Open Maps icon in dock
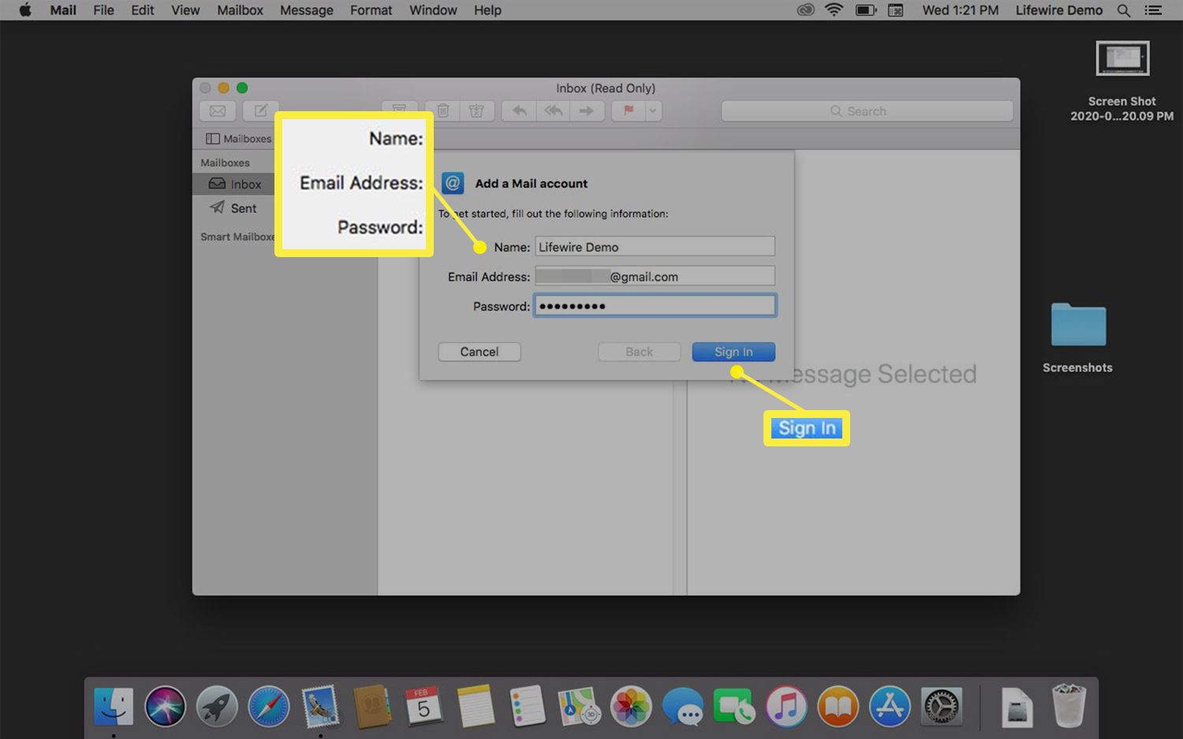1183x739 pixels. 579,706
